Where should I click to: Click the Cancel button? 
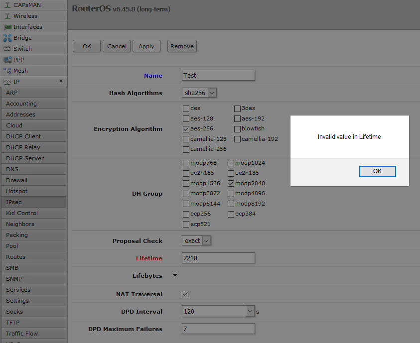[117, 46]
